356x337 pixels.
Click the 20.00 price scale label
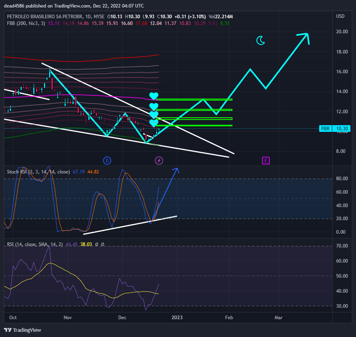pyautogui.click(x=342, y=32)
